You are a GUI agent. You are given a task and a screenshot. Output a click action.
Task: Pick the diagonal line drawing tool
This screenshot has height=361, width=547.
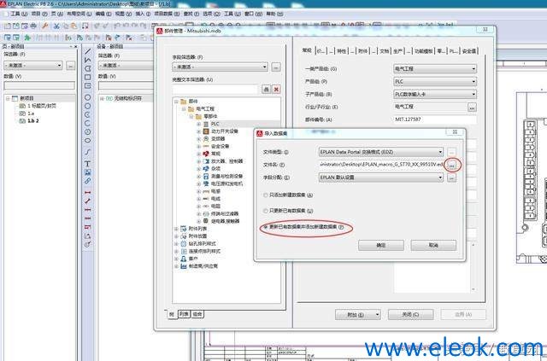click(x=87, y=51)
